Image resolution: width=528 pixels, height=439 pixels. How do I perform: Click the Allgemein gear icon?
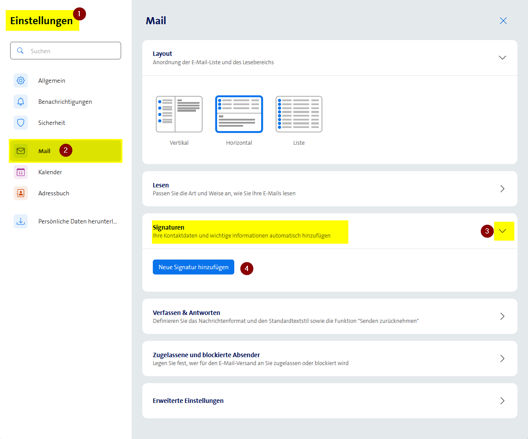[21, 80]
